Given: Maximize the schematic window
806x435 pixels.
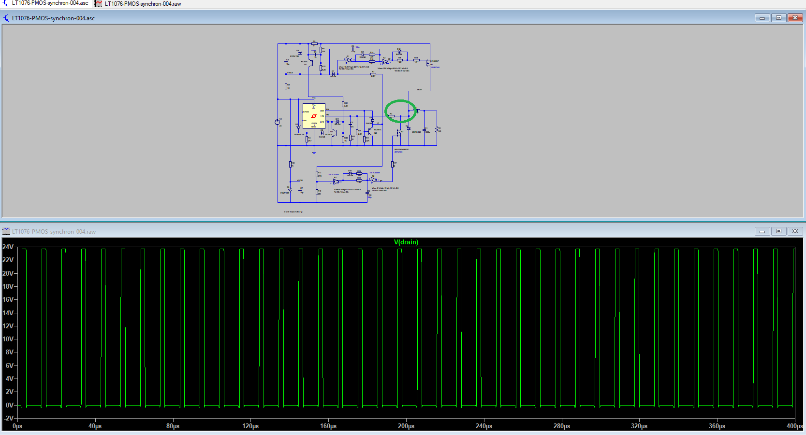Looking at the screenshot, I should tap(778, 18).
